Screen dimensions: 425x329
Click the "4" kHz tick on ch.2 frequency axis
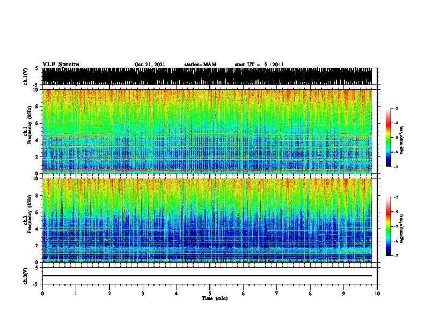point(38,229)
